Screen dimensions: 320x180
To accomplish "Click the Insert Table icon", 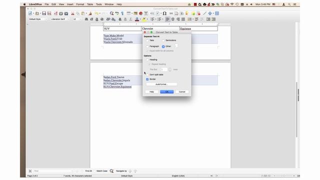I will click(x=128, y=13).
